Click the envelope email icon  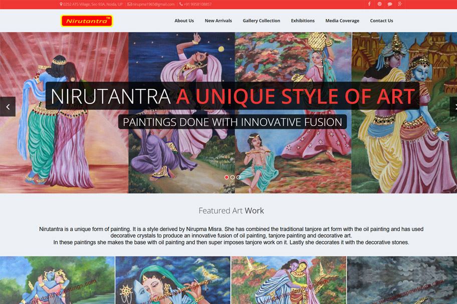130,4
